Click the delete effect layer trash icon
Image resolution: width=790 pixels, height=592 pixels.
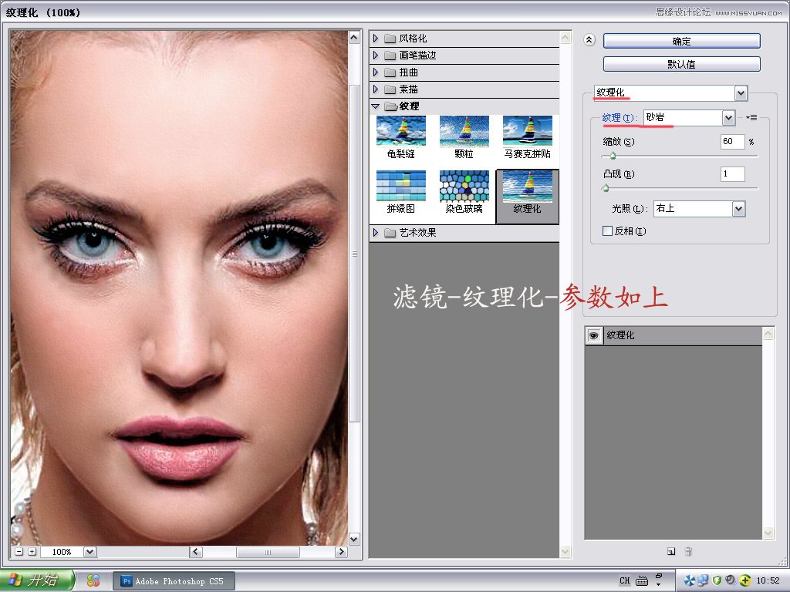tap(688, 552)
